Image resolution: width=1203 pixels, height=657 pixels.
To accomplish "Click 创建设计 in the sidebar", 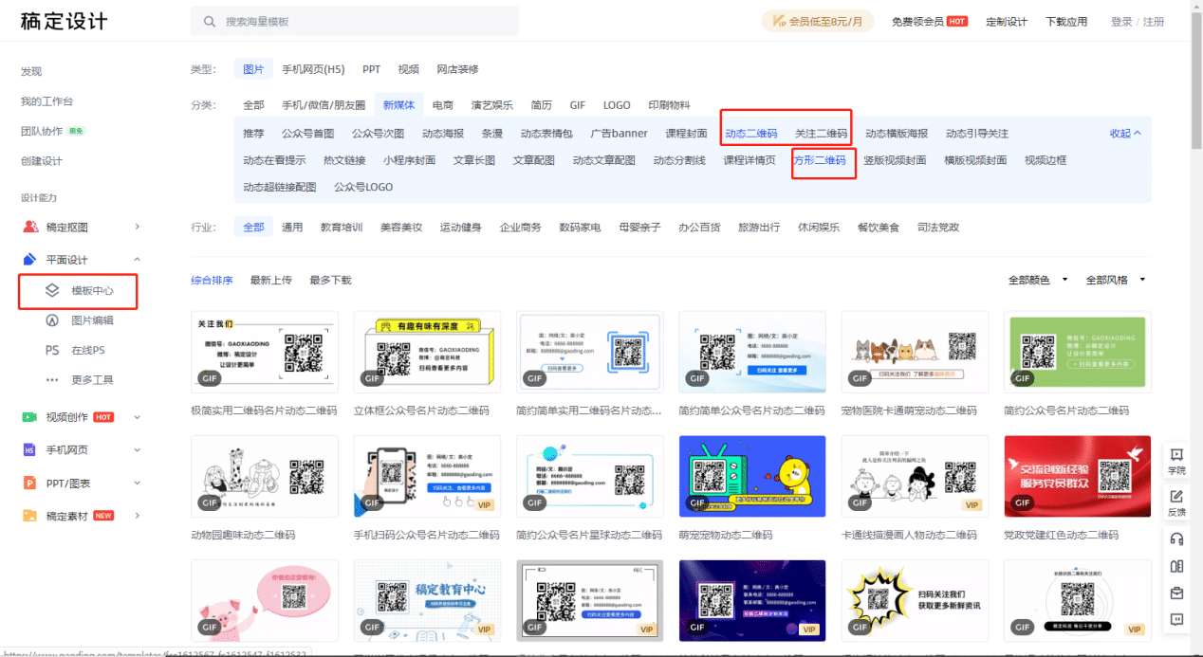I will [x=42, y=161].
